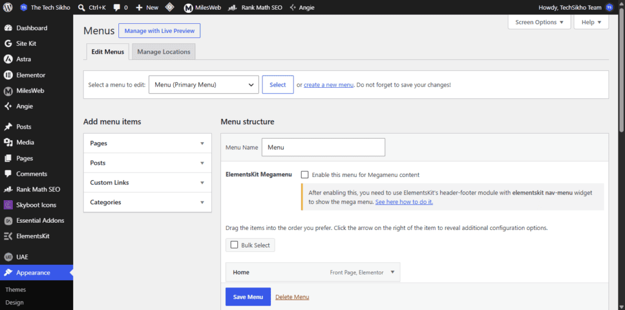Viewport: 625px width, 310px height.
Task: Click the Delete Menu link
Action: coord(292,297)
